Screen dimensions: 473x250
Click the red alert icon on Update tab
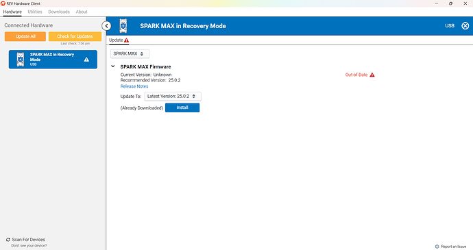click(126, 40)
